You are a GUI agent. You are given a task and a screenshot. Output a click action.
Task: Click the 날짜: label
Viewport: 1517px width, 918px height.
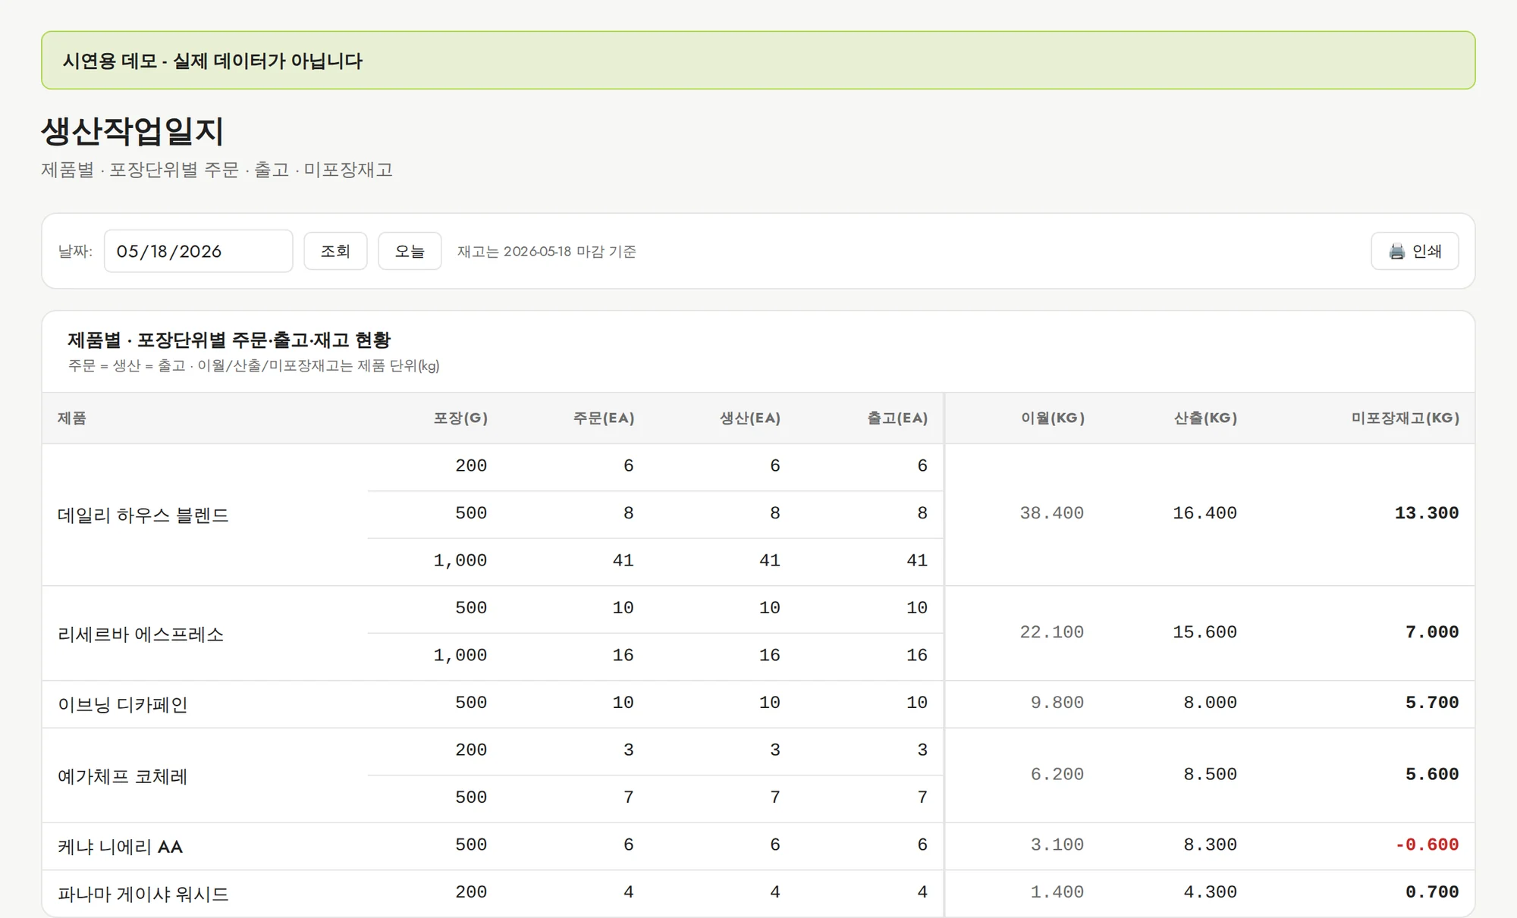75,252
